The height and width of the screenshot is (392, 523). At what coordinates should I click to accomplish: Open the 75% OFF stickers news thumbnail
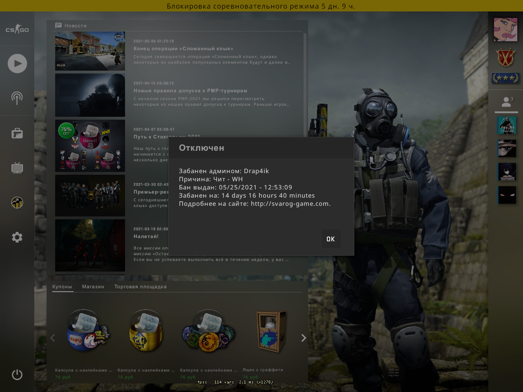(90, 146)
